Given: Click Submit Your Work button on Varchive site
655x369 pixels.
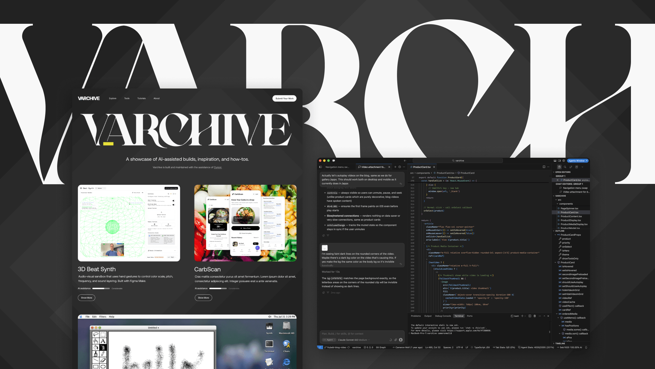Looking at the screenshot, I should click(x=284, y=98).
